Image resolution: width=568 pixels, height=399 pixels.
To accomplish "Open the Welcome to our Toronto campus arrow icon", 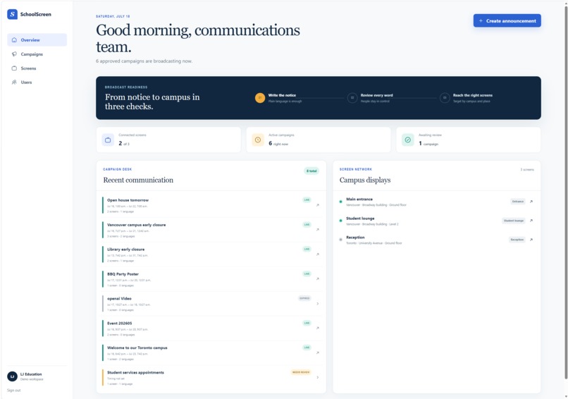I will (x=318, y=352).
